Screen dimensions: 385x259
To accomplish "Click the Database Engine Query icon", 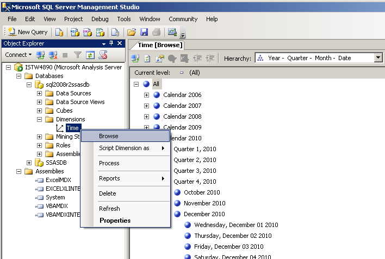I will click(x=59, y=32).
